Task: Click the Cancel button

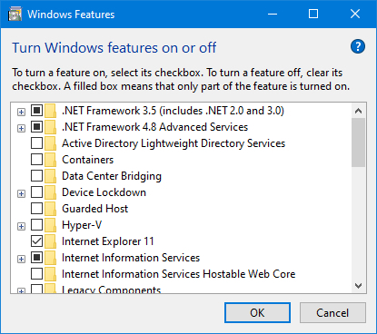Action: (x=332, y=313)
